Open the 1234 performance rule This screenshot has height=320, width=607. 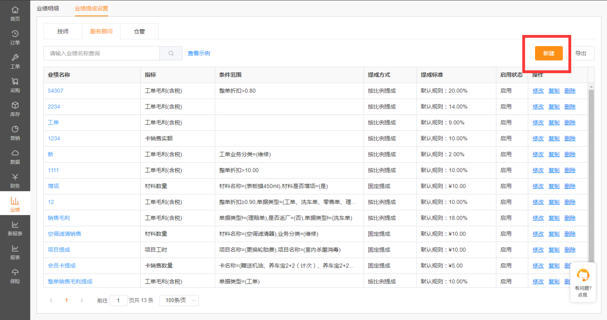click(54, 138)
